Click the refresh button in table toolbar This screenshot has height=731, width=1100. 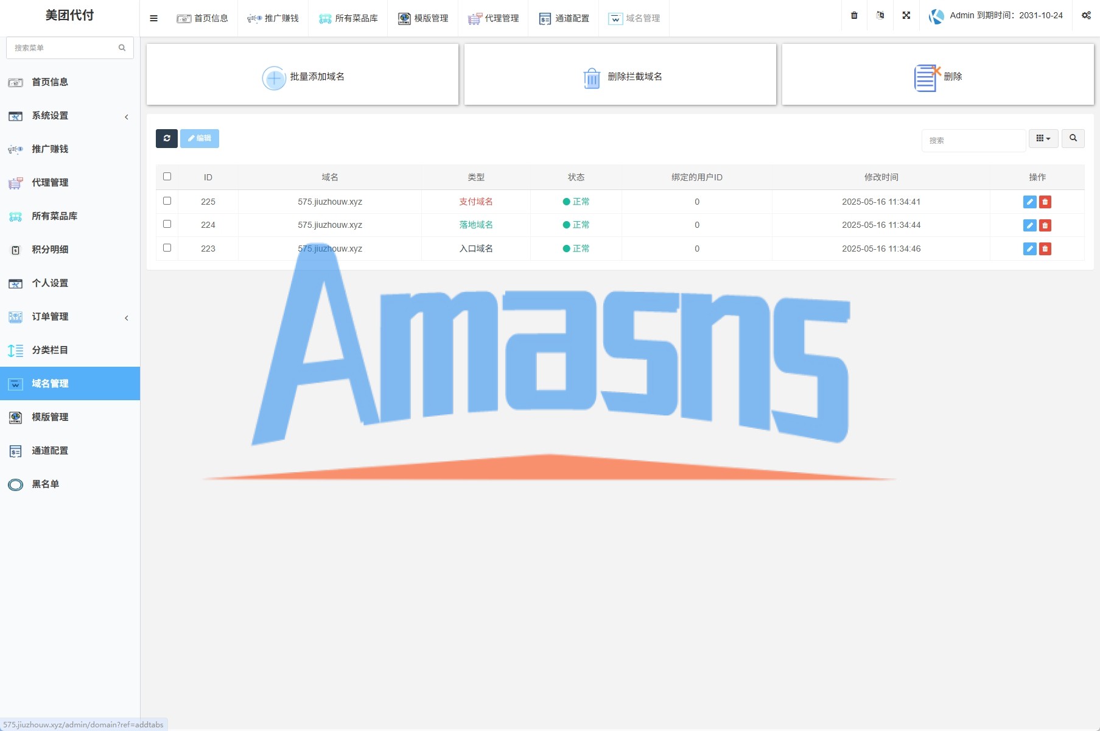[x=167, y=138]
